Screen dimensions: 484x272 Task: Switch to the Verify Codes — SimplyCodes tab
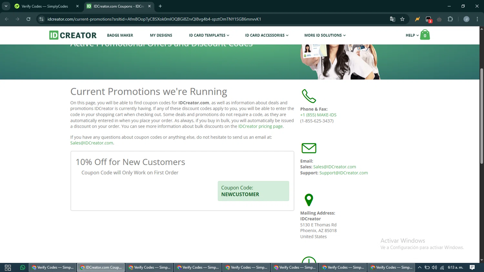point(47,6)
